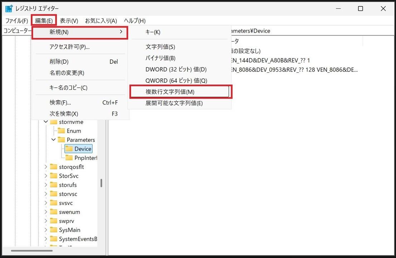The width and height of the screenshot is (396, 258).
Task: Choose キー名のコピー(C) menu entry
Action: (x=80, y=87)
